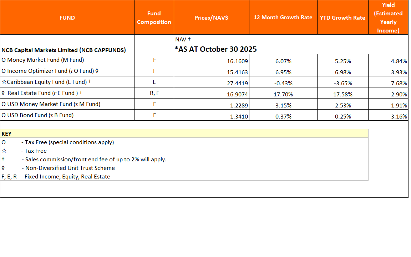Screen dimensions: 411x257
Task: Select the USD Money Market Fund name
Action: [51, 104]
